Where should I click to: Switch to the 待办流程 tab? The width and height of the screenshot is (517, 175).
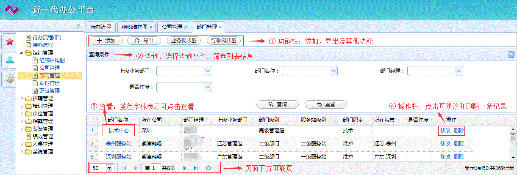pyautogui.click(x=101, y=27)
